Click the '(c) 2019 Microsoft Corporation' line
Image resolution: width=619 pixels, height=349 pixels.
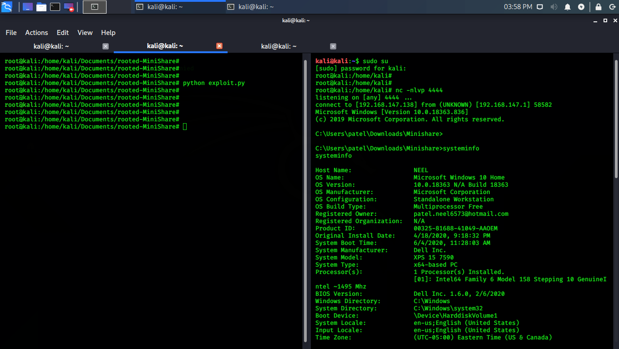click(x=410, y=120)
